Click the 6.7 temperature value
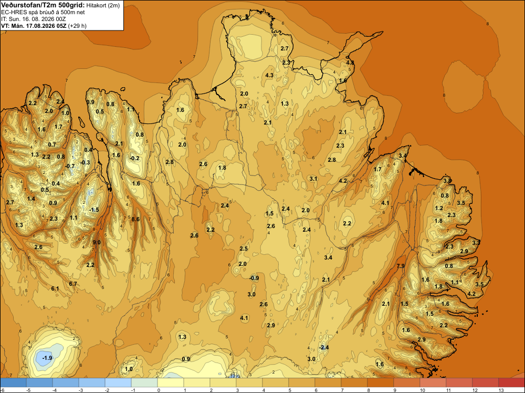 pos(73,284)
